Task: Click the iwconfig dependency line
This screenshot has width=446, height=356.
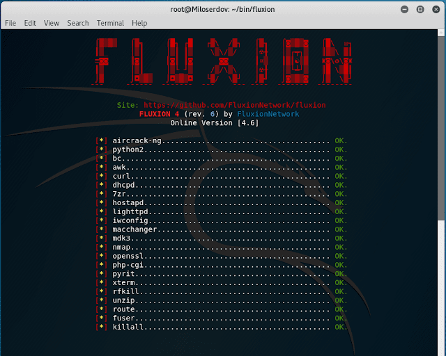Action: (x=222, y=220)
